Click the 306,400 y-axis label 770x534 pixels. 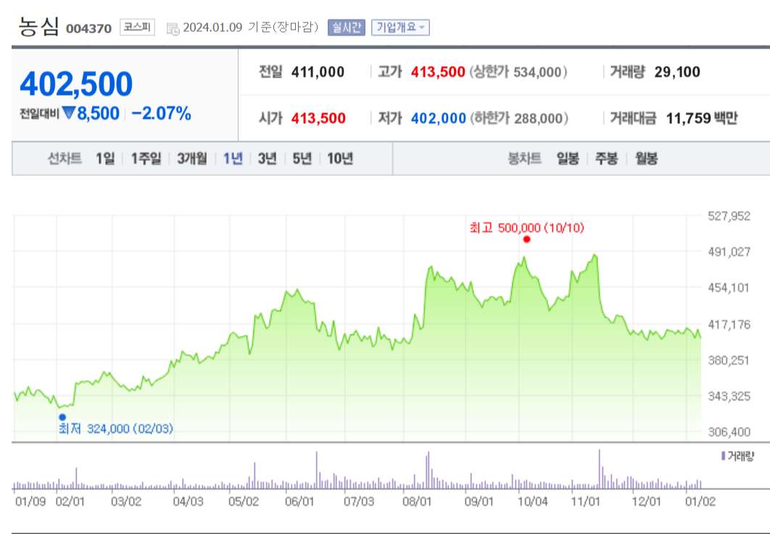pyautogui.click(x=729, y=432)
